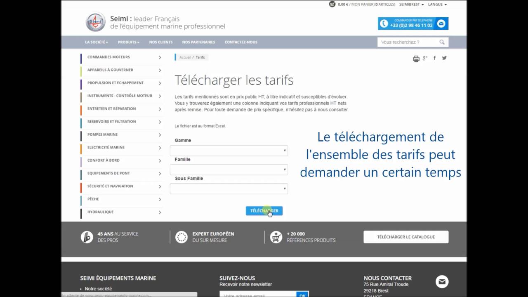This screenshot has height=297, width=528.
Task: Focus the newsletter email field
Action: click(x=258, y=295)
